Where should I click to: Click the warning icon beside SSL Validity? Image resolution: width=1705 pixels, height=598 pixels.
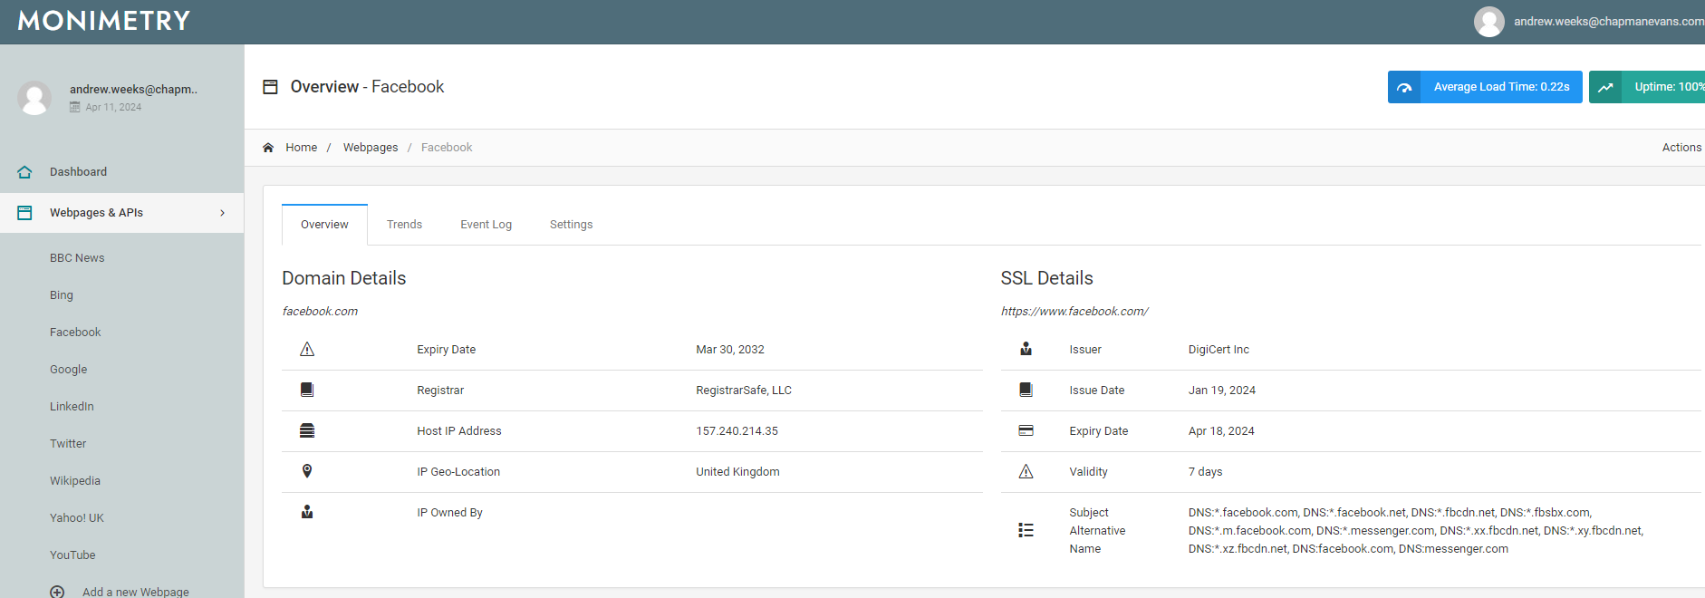point(1026,472)
